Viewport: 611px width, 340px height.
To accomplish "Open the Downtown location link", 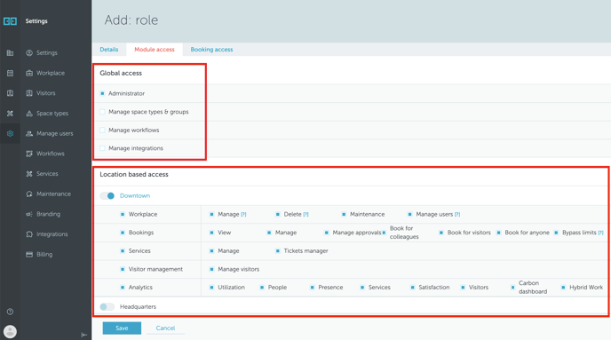I will (x=135, y=195).
